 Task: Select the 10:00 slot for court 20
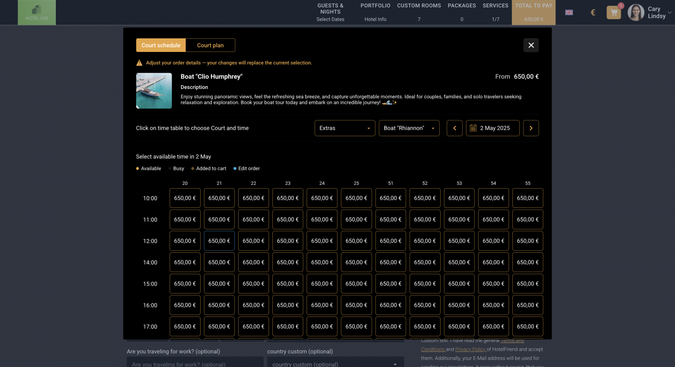click(x=185, y=198)
